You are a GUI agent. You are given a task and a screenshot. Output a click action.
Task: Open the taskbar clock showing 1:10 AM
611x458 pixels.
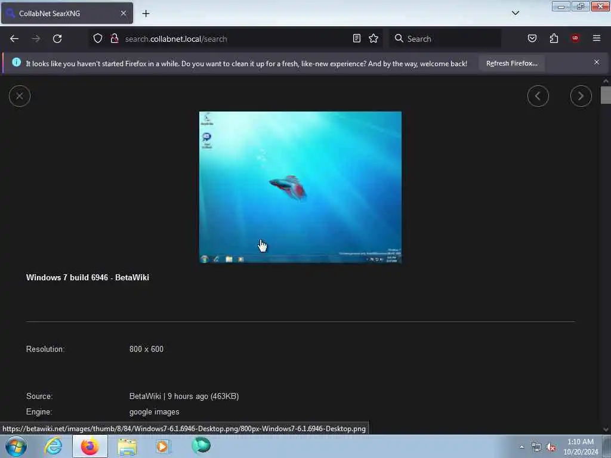(x=581, y=447)
